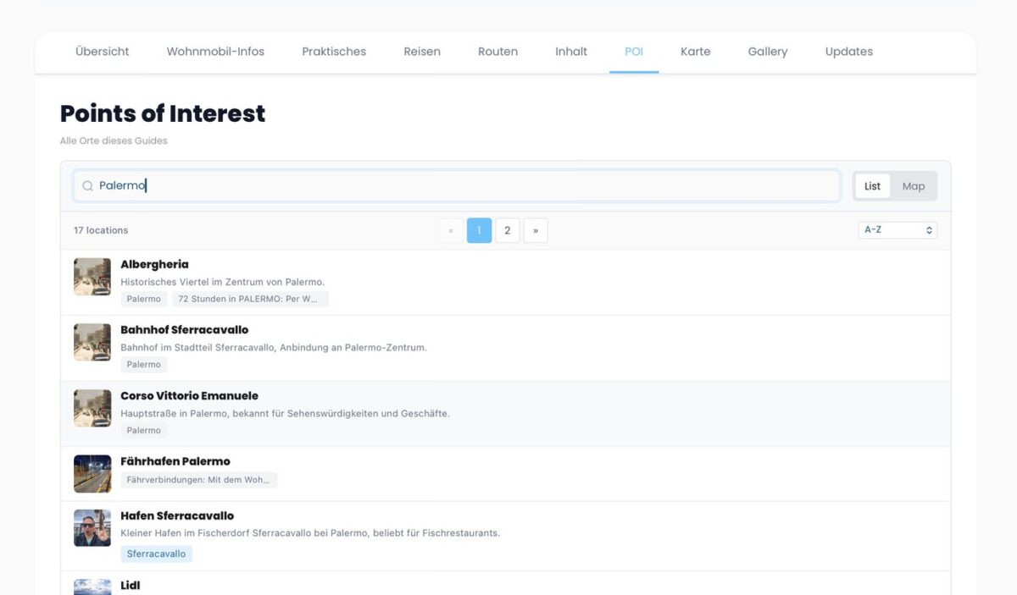
Task: Go to next page arrow
Action: pos(536,230)
